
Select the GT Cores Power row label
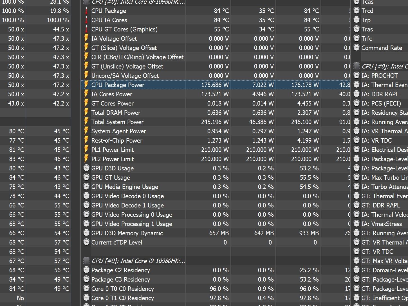[x=112, y=103]
